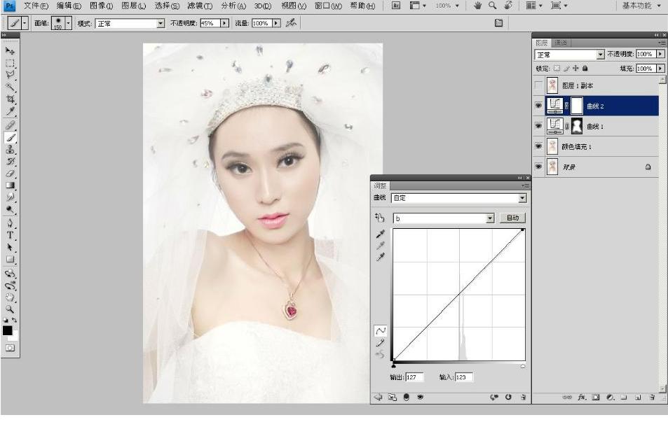Select the Eraser tool
Viewport: 668px width, 422px height.
click(10, 174)
